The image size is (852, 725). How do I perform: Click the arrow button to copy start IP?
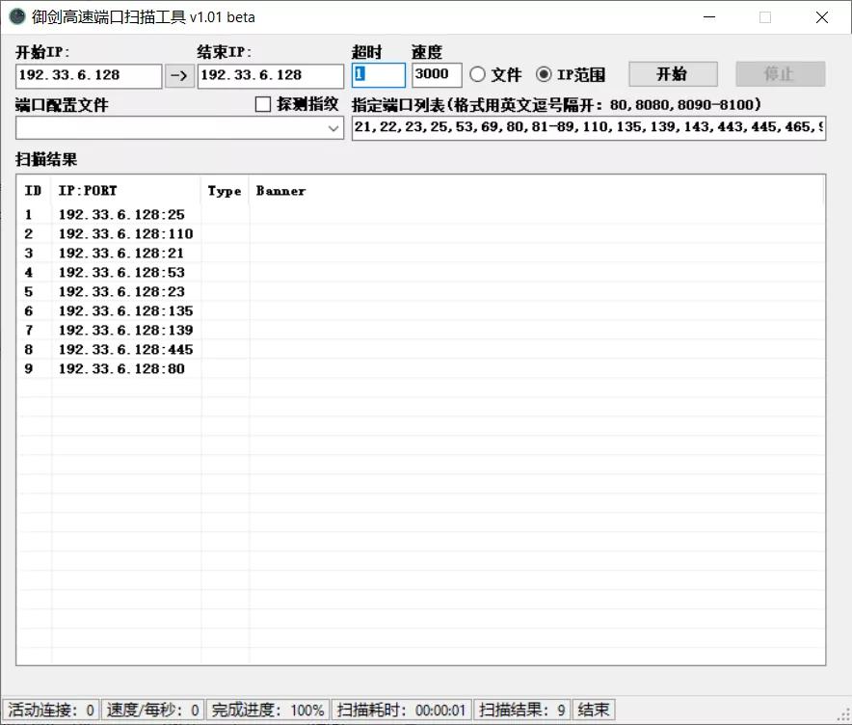click(x=178, y=75)
